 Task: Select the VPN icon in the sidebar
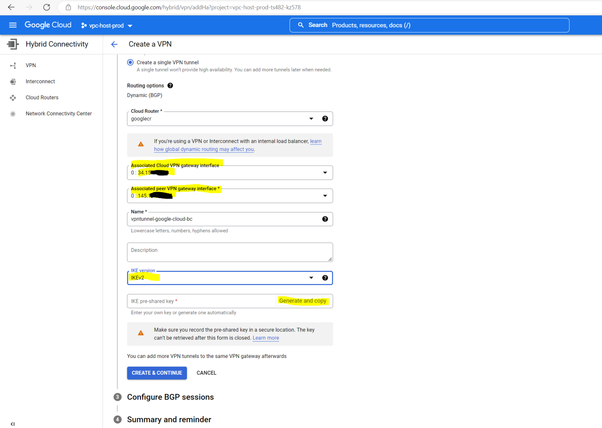[13, 65]
